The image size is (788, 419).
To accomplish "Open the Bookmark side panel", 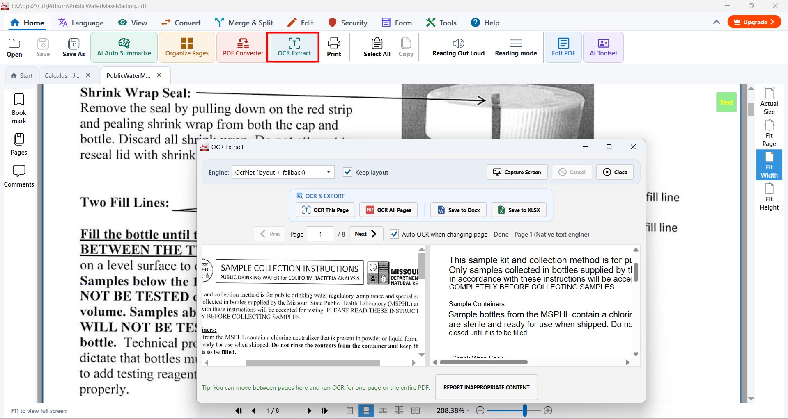I will [x=19, y=108].
